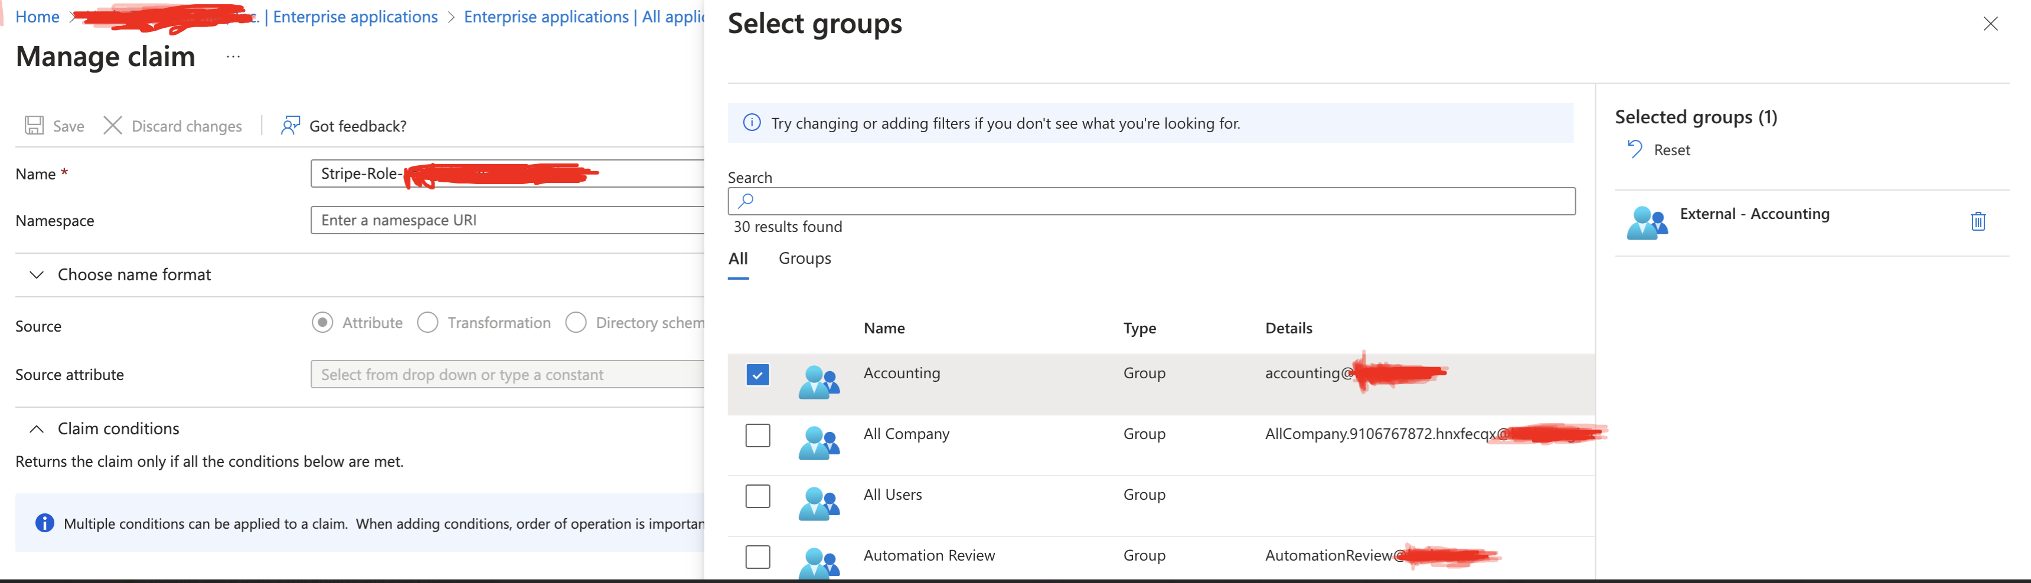Click into the Name input field

tap(508, 173)
